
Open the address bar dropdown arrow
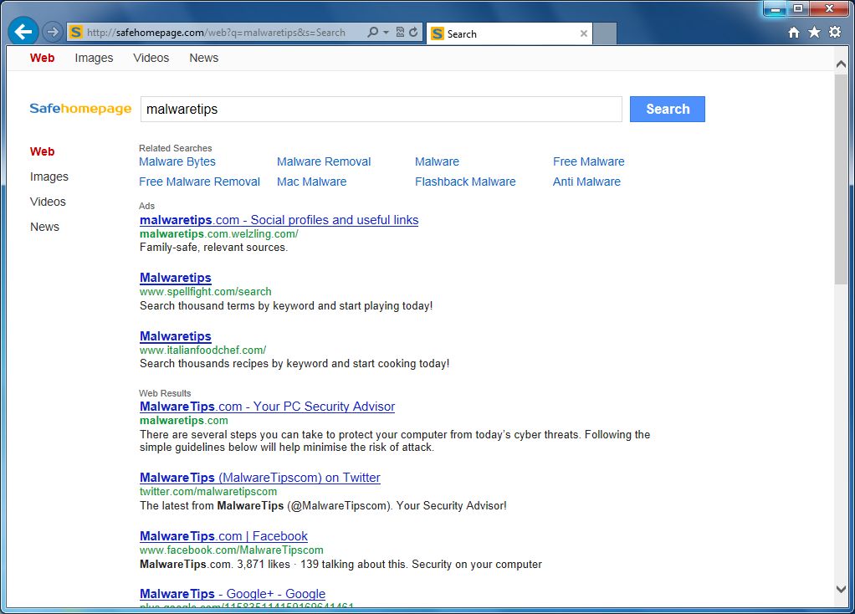386,32
